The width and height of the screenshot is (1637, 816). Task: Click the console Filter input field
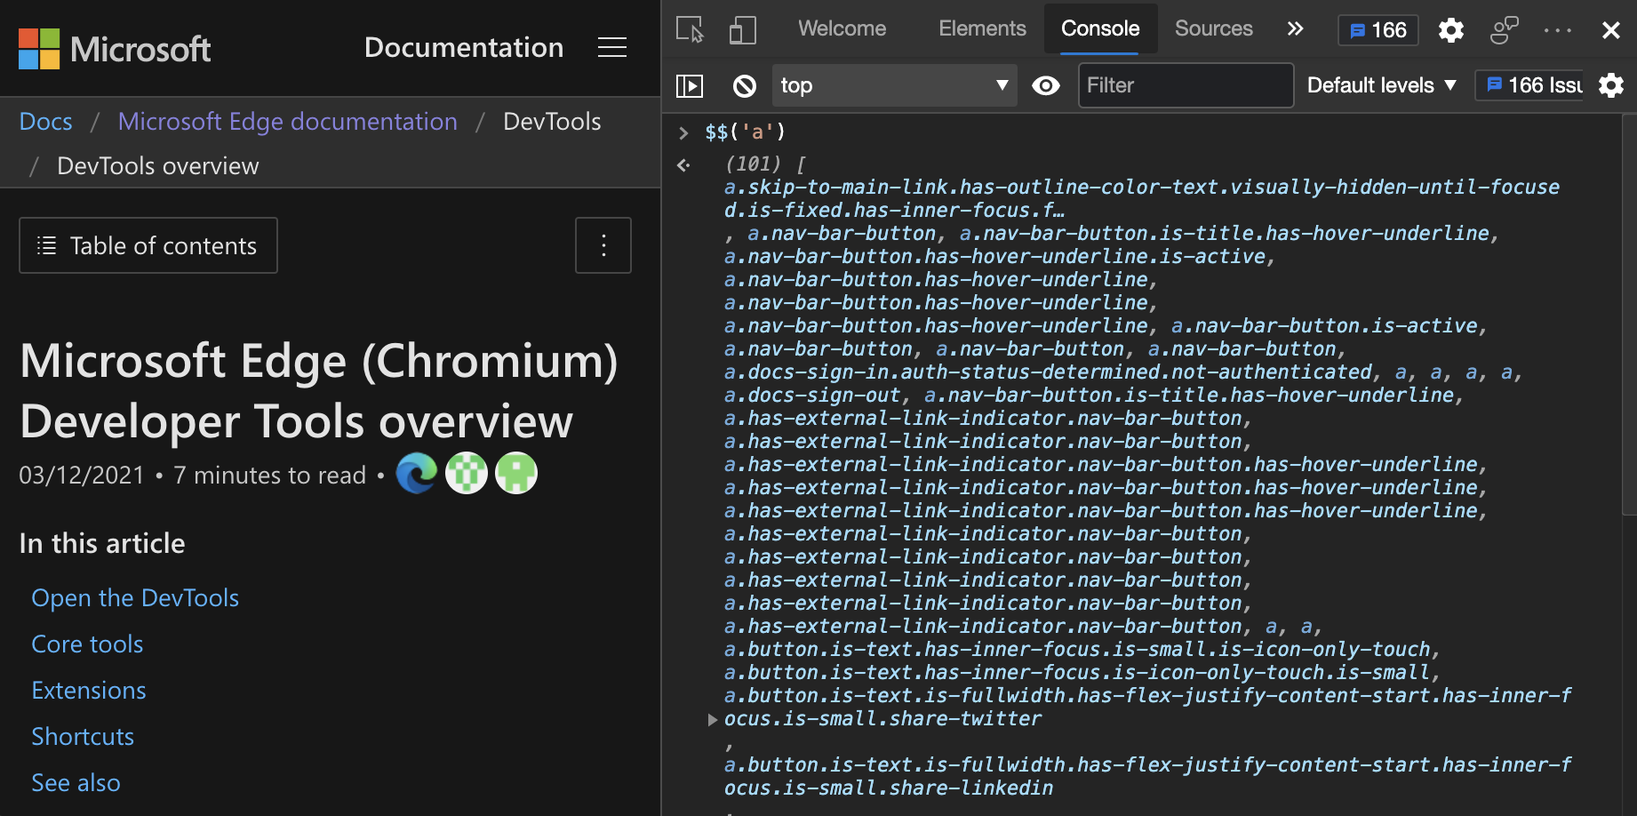click(x=1186, y=85)
